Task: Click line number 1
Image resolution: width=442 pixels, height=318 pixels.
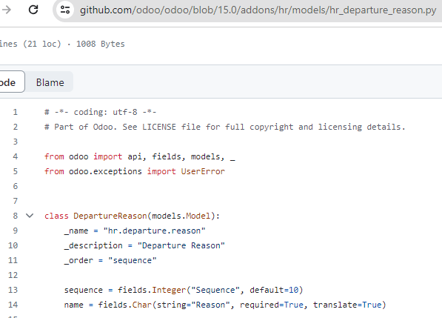Action: [x=16, y=113]
